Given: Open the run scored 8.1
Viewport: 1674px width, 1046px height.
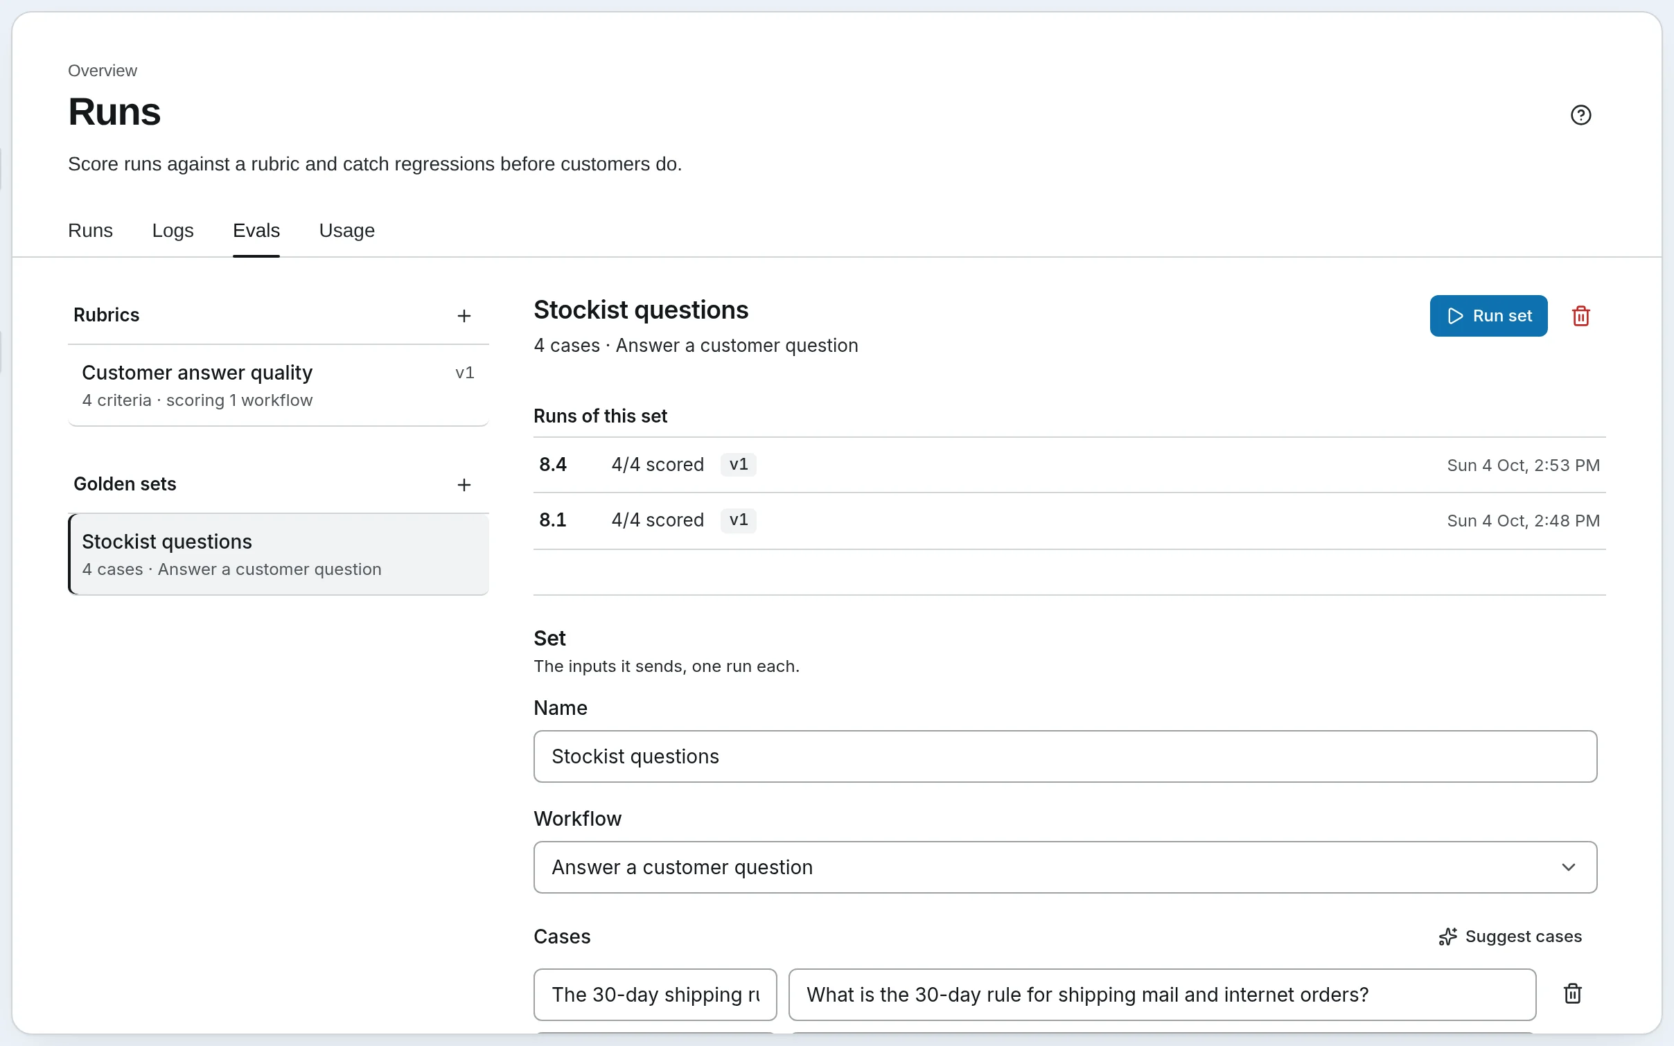Looking at the screenshot, I should click(1069, 521).
